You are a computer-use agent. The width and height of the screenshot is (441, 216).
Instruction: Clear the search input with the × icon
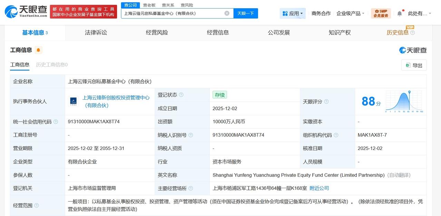(227, 13)
